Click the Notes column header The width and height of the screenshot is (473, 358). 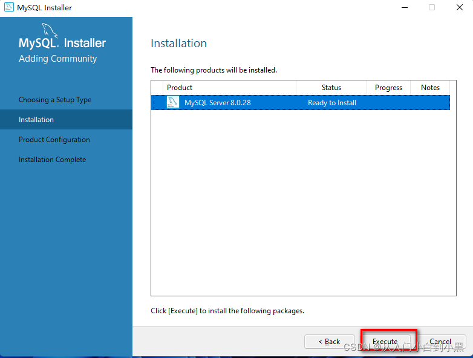[x=430, y=88]
